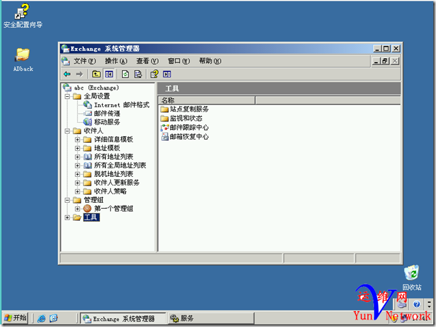Open the 文件(F) menu
The width and height of the screenshot is (436, 327).
85,61
